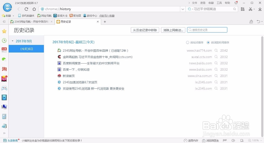The width and height of the screenshot is (264, 143).
Task: Click the chrome://history address bar
Action: (x=110, y=9)
